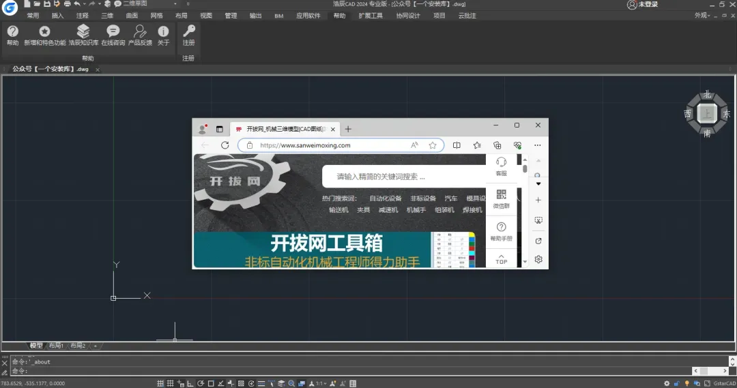Click the Redo arrow icon
Image resolution: width=737 pixels, height=388 pixels.
(x=92, y=4)
